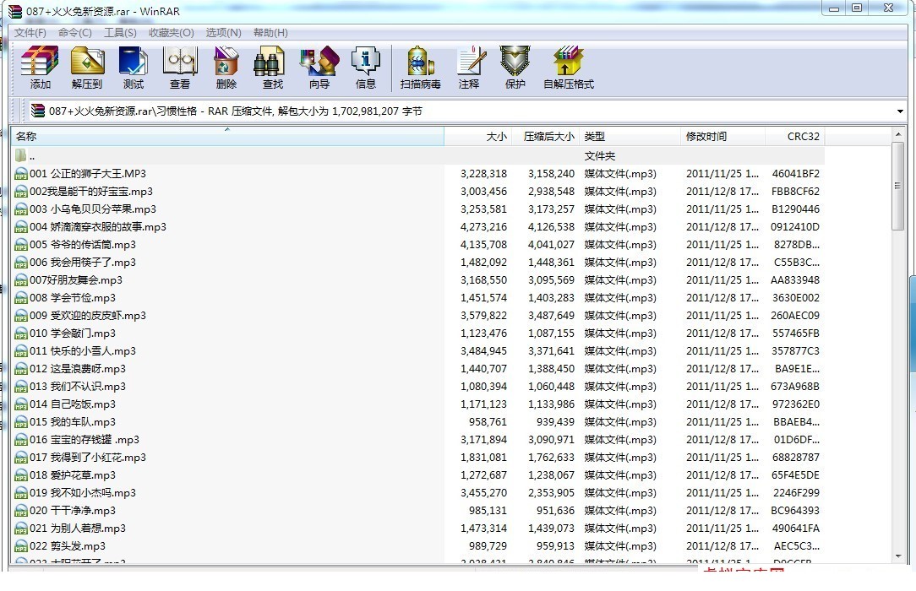The image size is (916, 591).
Task: Click the vertical scrollbar up arrow
Action: [898, 135]
